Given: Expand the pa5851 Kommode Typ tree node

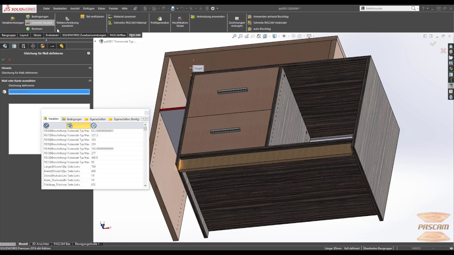Looking at the screenshot, I should 95,41.
